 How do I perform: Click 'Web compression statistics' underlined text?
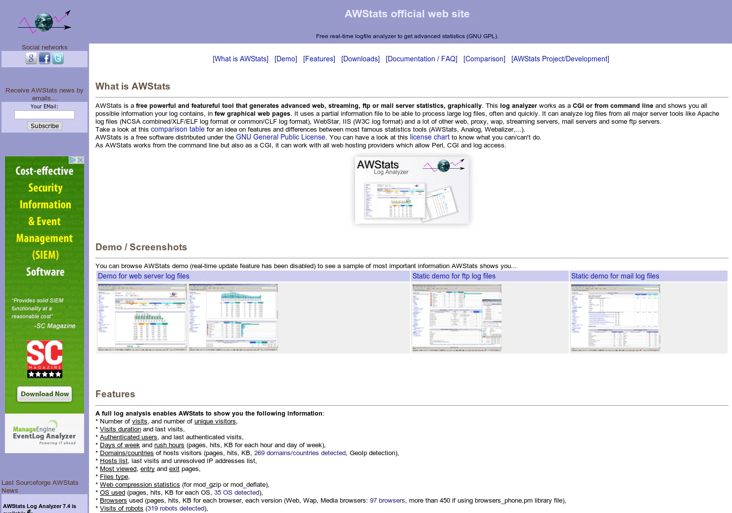click(140, 485)
